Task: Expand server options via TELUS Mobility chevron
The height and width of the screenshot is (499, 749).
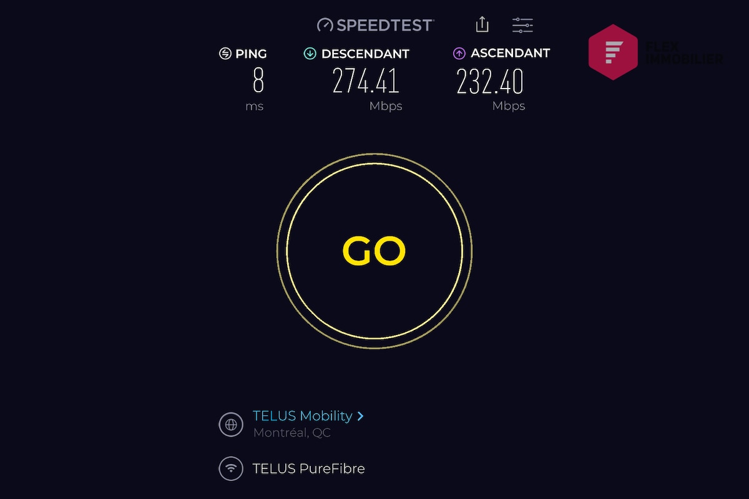Action: [x=361, y=416]
